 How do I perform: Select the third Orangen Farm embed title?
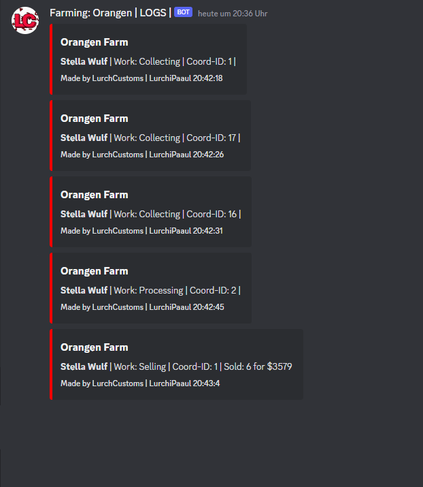click(x=95, y=195)
